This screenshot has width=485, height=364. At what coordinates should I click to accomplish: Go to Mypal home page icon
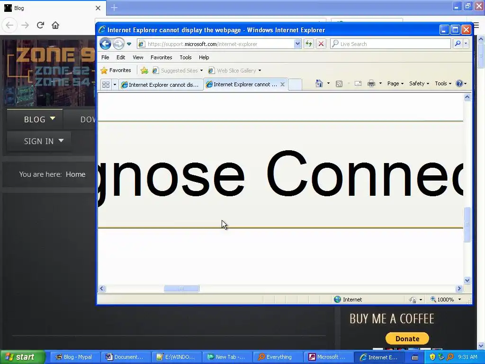tap(55, 25)
